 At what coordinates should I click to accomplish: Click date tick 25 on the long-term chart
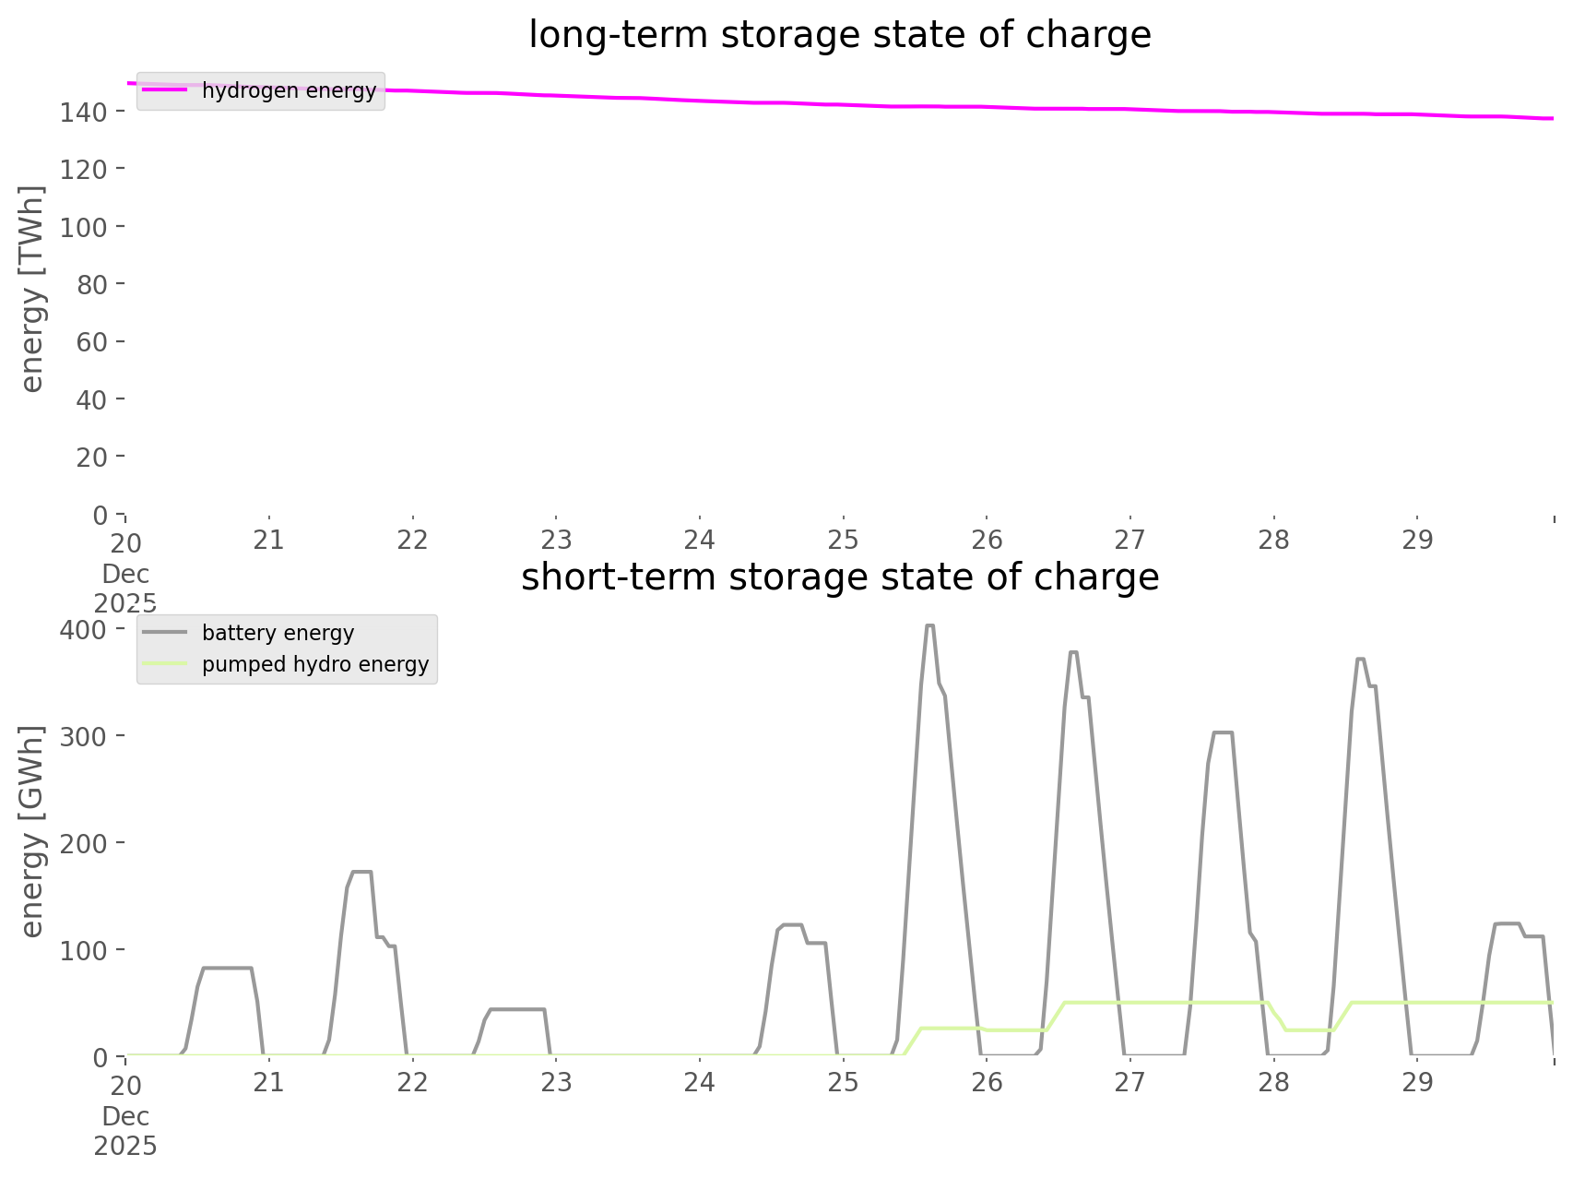pos(843,540)
